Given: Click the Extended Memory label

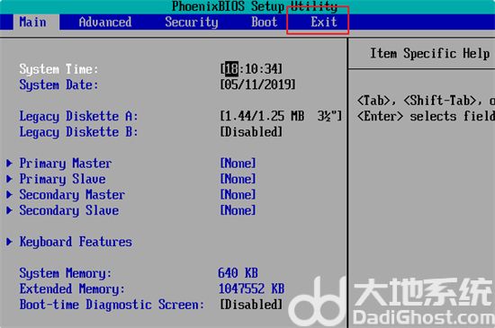Looking at the screenshot, I should pos(72,288).
